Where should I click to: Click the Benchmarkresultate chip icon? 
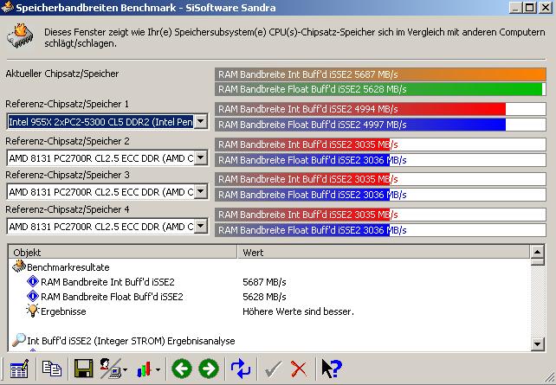point(19,266)
